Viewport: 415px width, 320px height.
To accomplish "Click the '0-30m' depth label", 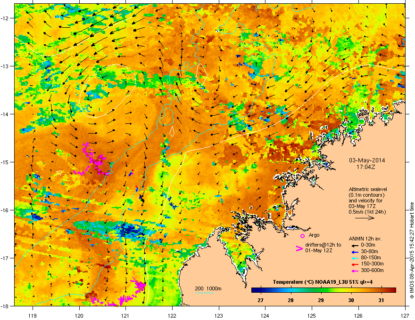I will tap(368, 245).
